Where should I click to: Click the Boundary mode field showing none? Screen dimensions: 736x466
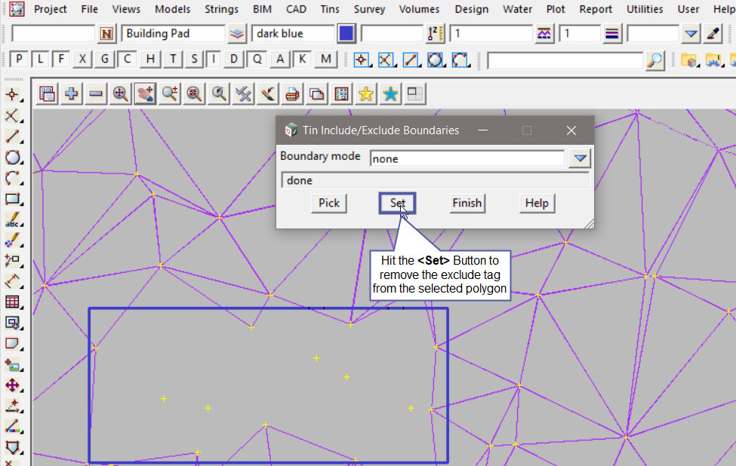click(x=467, y=159)
